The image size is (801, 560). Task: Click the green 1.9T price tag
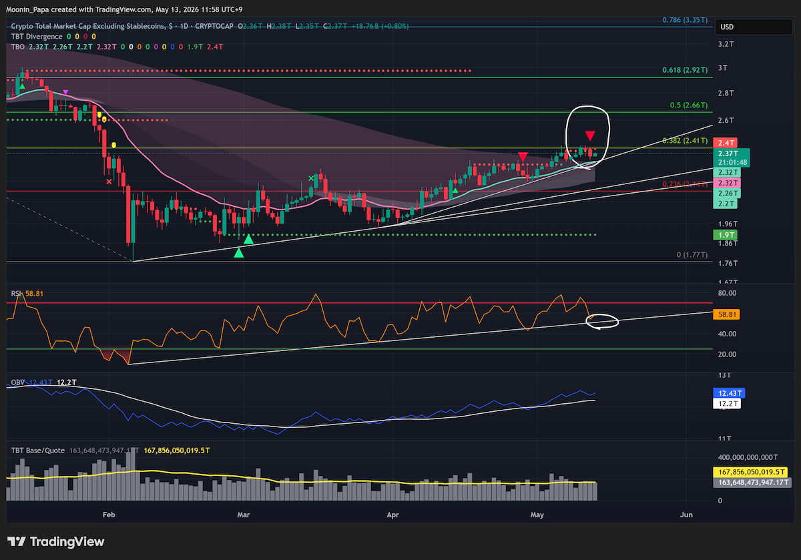[724, 235]
